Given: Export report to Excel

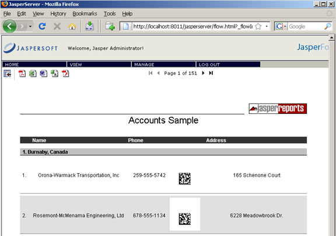Looking at the screenshot, I should coord(33,73).
